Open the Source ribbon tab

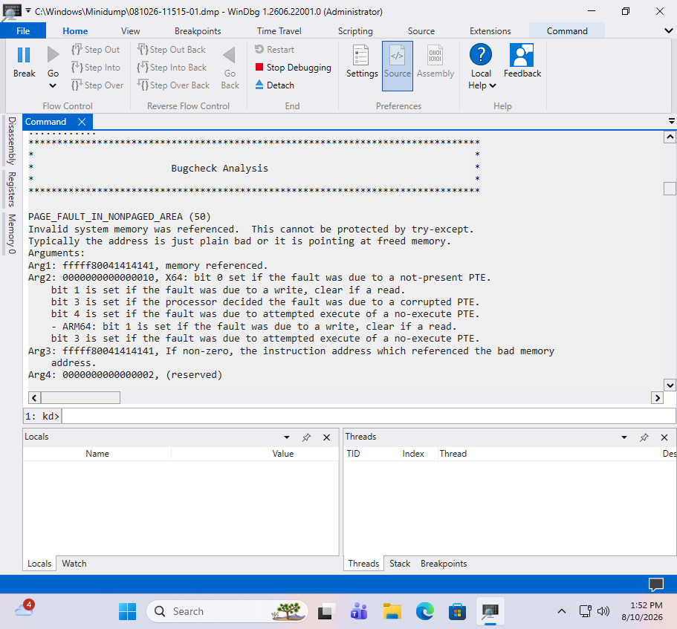(421, 30)
